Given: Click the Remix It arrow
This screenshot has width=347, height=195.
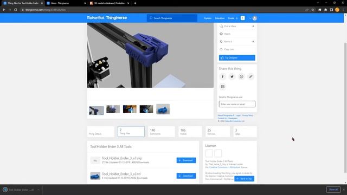Looking at the screenshot, I should point(253,42).
